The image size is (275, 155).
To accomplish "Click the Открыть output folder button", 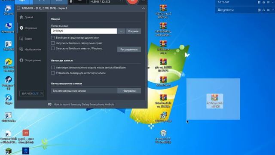I will tap(133, 31).
